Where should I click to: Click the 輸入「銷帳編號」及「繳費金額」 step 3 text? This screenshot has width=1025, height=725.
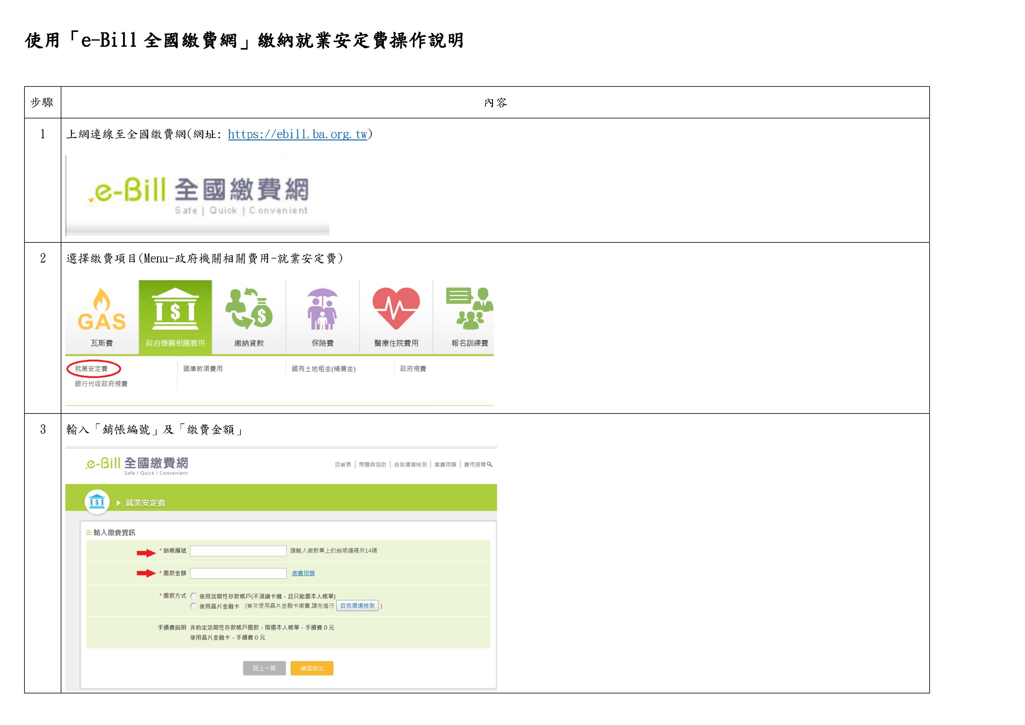tap(155, 430)
